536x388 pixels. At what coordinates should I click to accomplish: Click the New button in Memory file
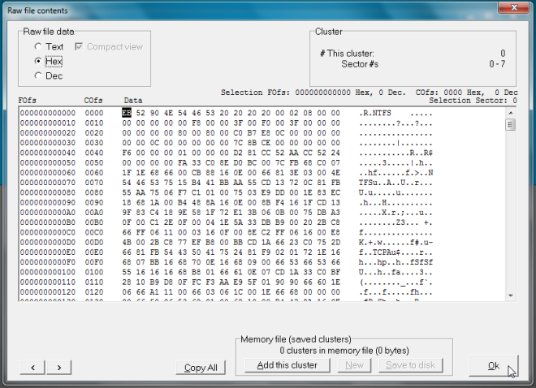coord(354,365)
